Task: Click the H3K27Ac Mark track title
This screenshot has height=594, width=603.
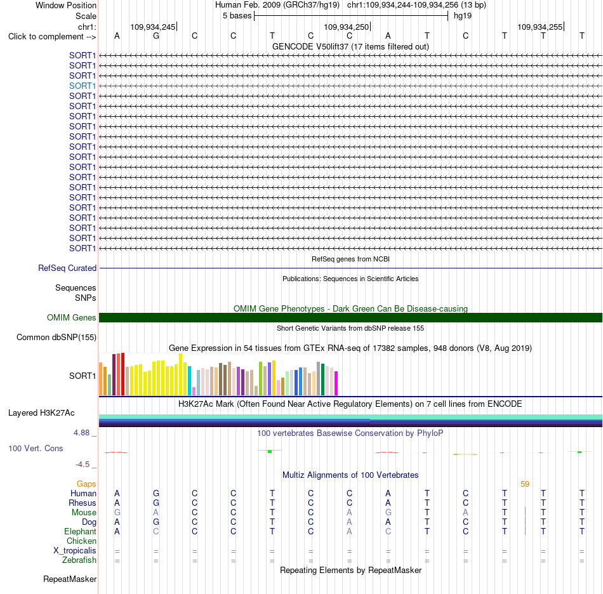Action: 350,404
